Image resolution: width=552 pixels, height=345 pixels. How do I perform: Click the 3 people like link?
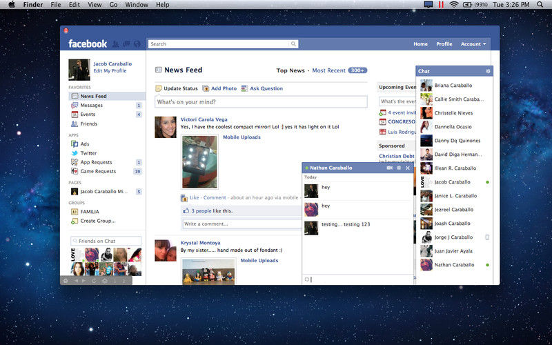pos(201,211)
